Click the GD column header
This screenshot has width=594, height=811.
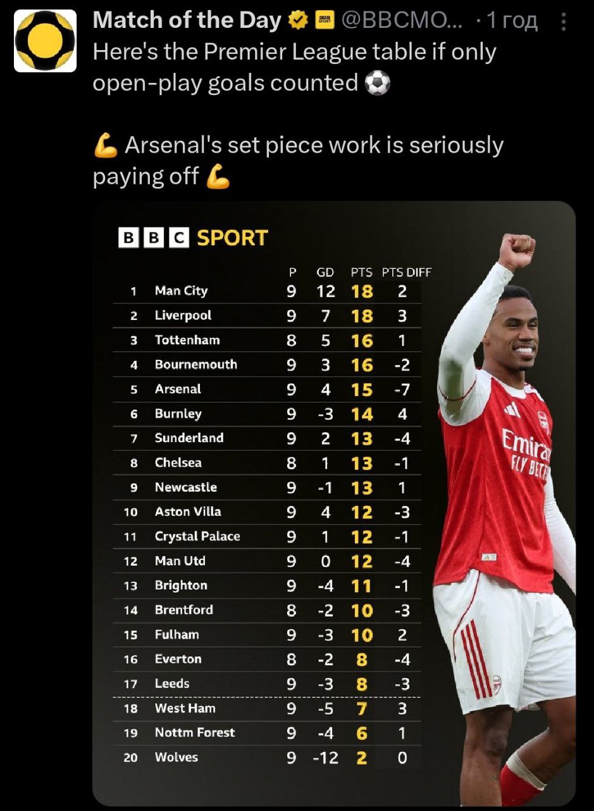(x=325, y=272)
